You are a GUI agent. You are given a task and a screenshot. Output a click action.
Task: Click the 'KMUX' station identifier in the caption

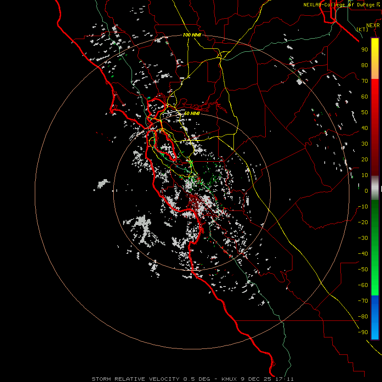tap(230, 379)
